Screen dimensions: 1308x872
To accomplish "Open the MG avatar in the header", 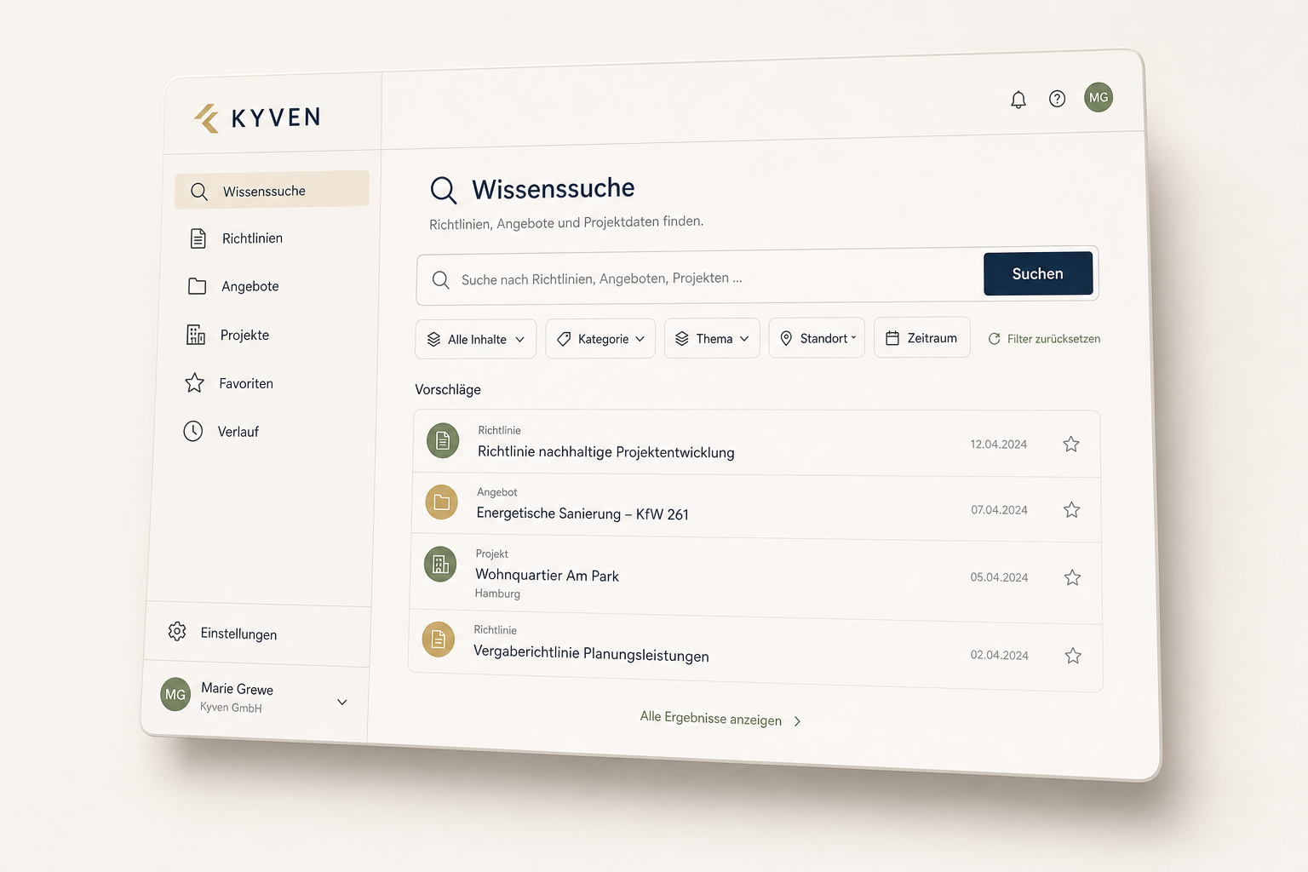I will pos(1099,97).
